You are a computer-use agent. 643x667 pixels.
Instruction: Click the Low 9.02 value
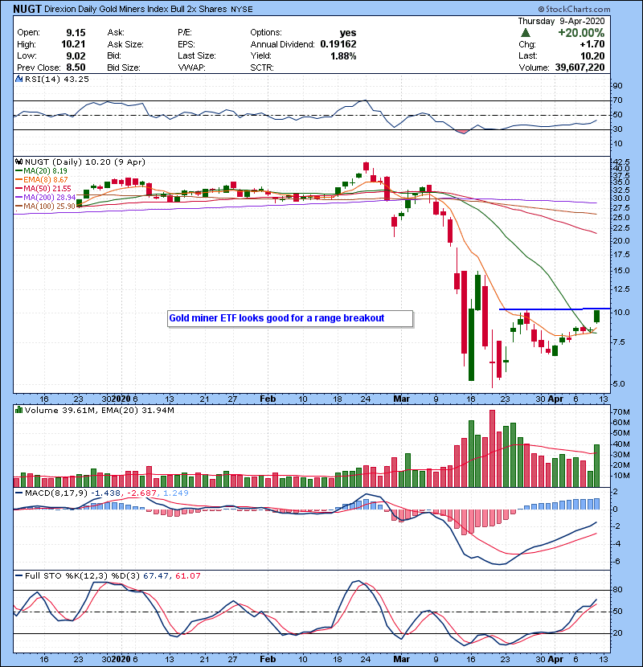76,55
